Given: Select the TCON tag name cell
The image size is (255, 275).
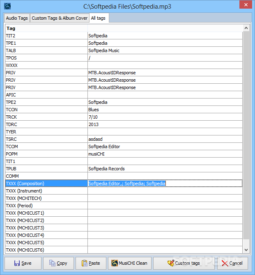Looking at the screenshot, I should point(46,110).
